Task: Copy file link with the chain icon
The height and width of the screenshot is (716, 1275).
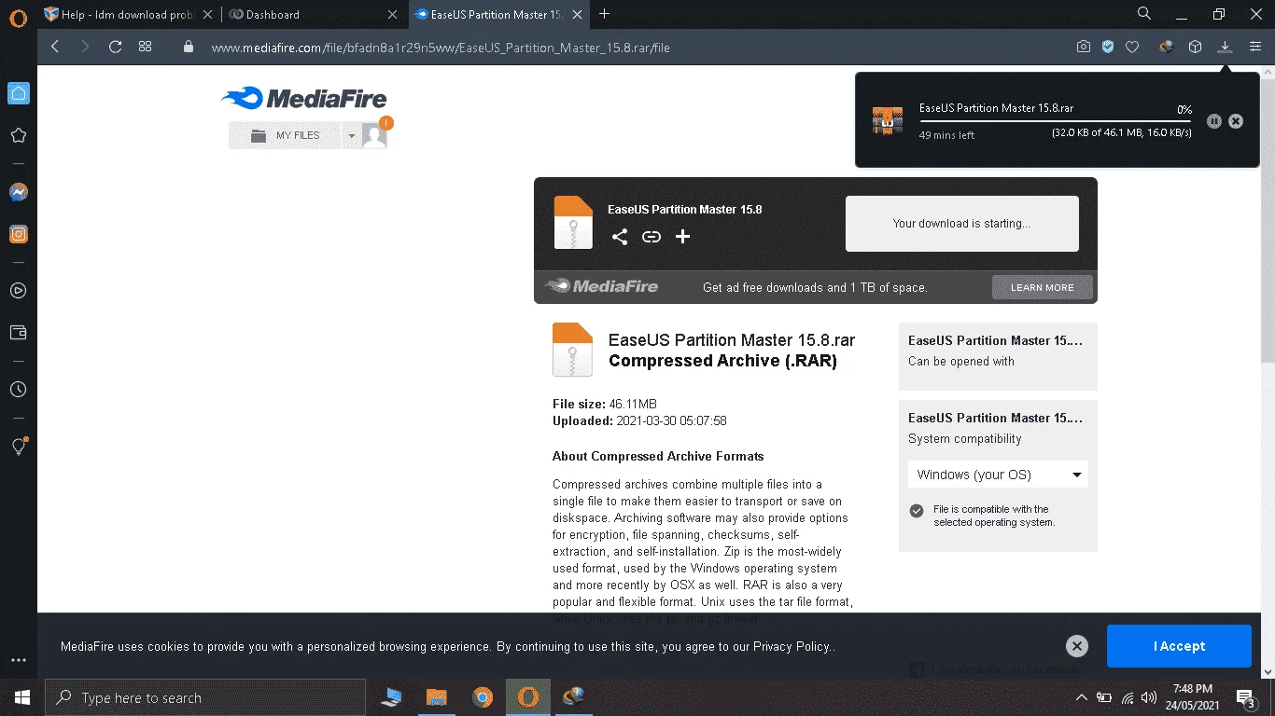Action: point(652,237)
